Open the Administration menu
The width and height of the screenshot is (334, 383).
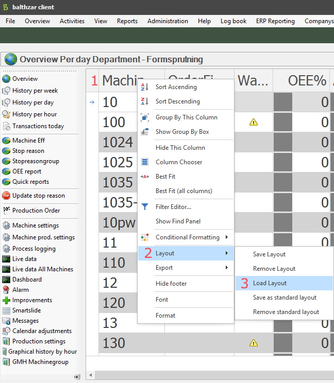pyautogui.click(x=168, y=21)
